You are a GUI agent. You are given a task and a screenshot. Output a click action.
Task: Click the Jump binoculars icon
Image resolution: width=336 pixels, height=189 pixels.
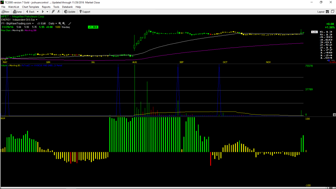point(17,12)
